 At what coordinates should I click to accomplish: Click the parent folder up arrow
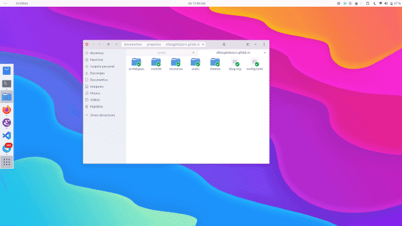coord(108,44)
